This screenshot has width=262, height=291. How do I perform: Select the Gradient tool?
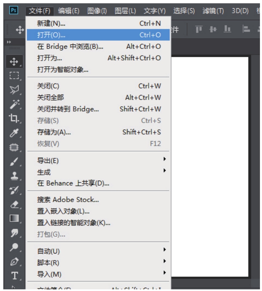[x=14, y=219]
